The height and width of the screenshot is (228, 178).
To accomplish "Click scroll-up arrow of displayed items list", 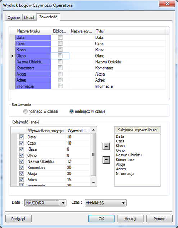I will click(x=93, y=130).
